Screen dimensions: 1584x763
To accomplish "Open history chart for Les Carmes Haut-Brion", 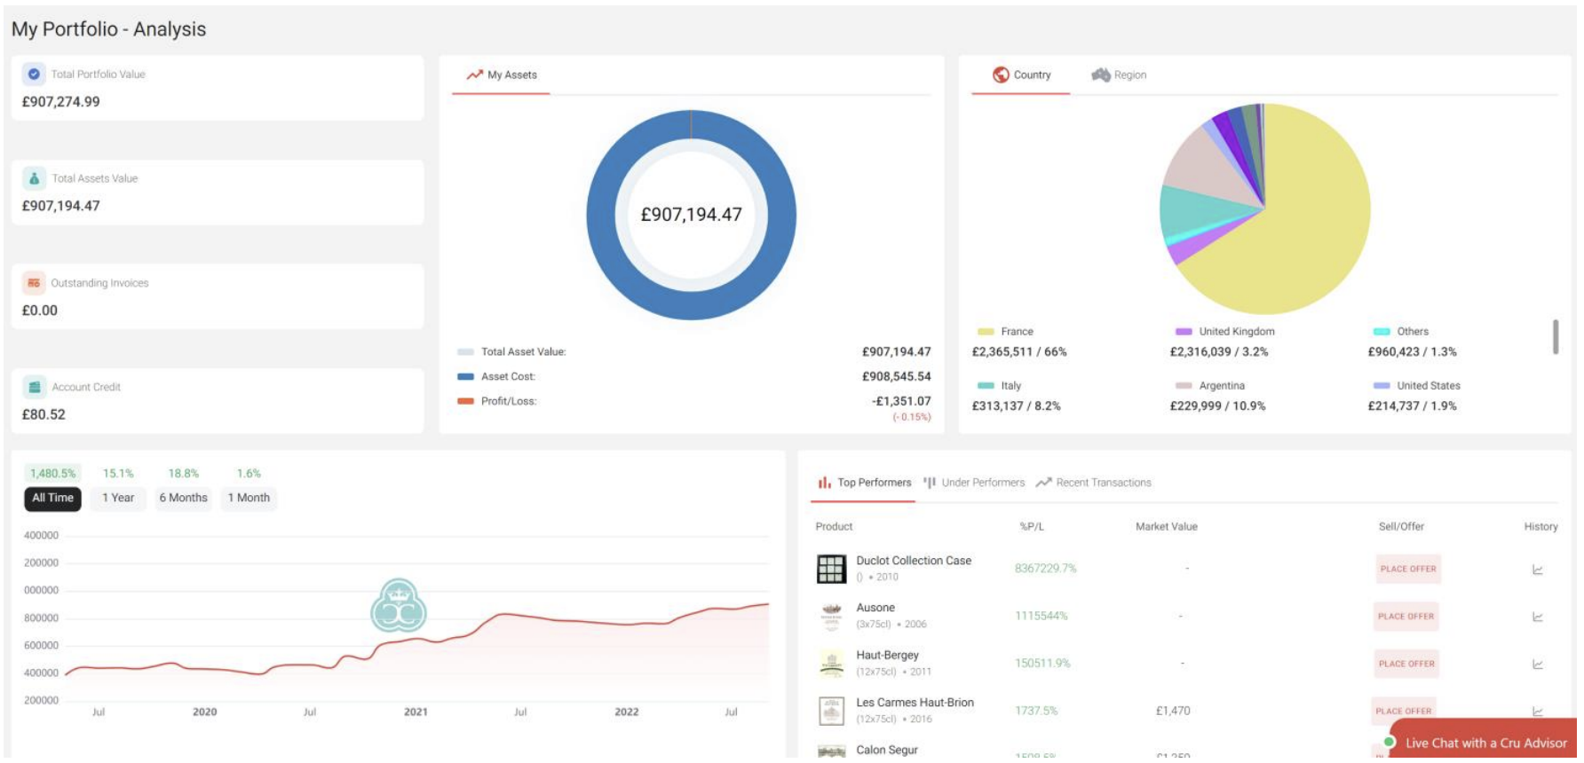I will [x=1538, y=711].
